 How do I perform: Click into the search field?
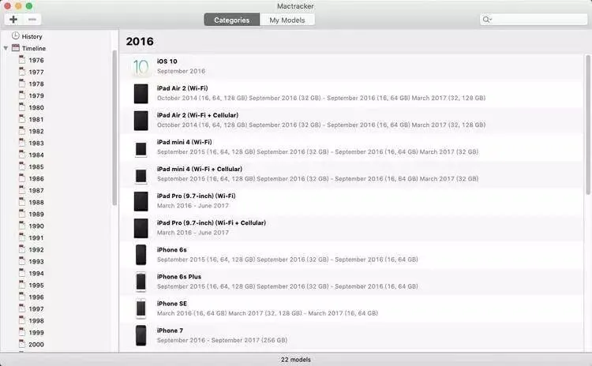coord(534,19)
